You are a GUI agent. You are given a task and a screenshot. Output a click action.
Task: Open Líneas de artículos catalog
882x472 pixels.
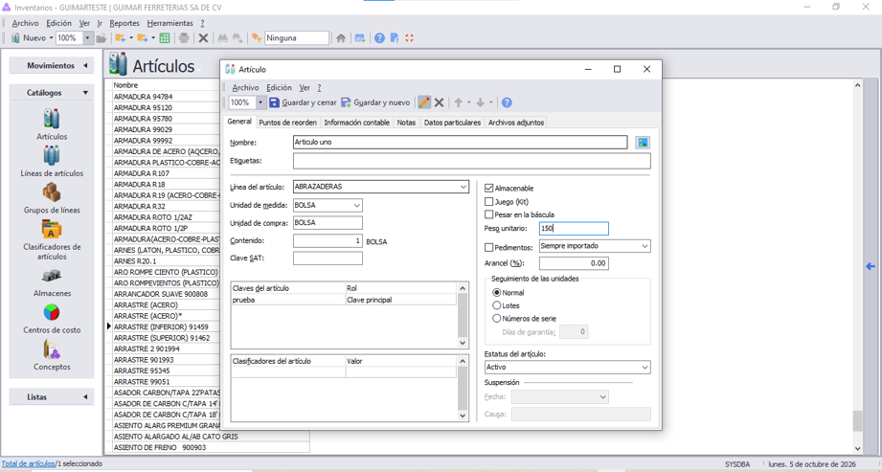51,155
